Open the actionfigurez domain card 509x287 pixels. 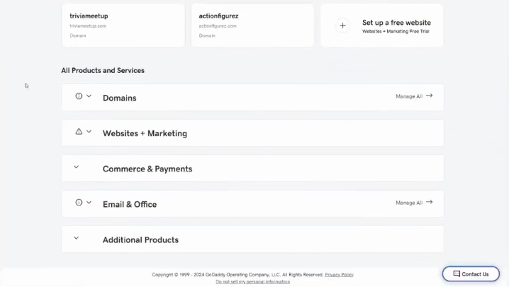pos(252,26)
